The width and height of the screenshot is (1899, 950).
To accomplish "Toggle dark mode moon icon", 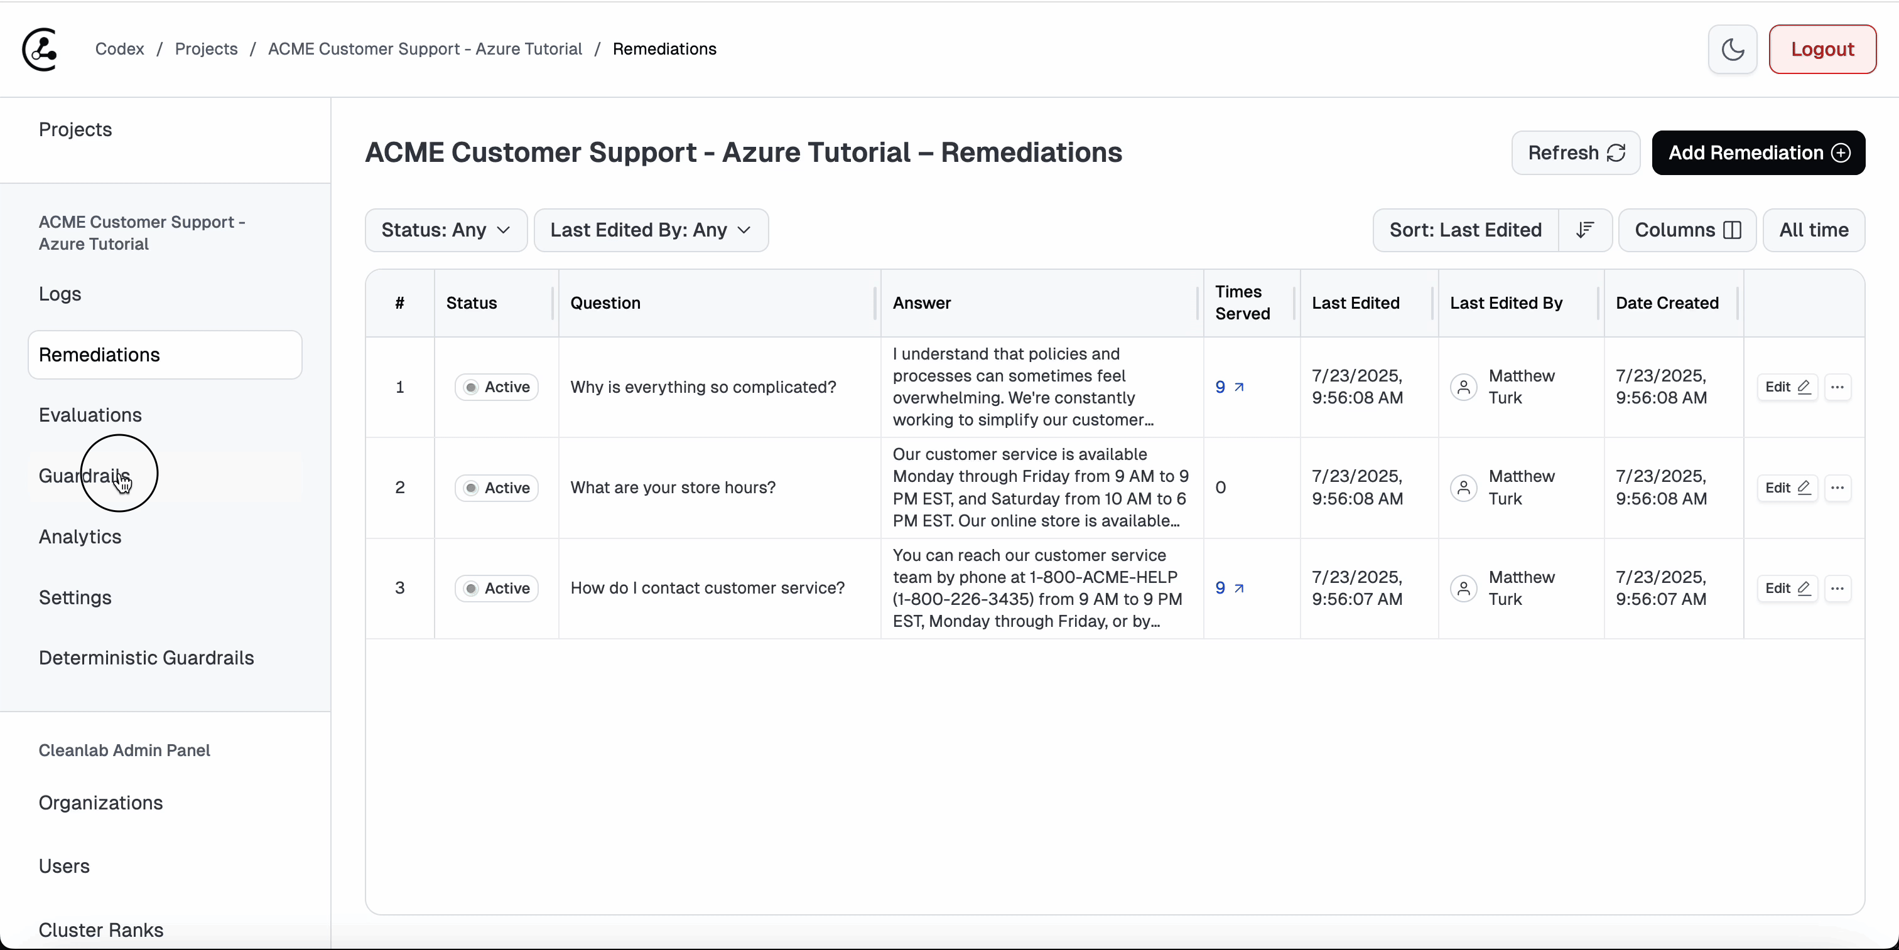I will tap(1733, 50).
